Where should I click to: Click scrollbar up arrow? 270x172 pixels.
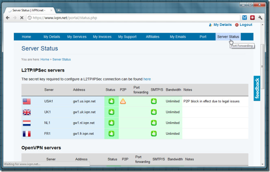[262, 25]
